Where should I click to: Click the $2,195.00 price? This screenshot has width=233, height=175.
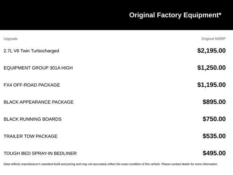coord(212,51)
